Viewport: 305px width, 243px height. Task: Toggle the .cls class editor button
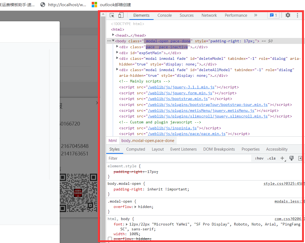[271, 158]
